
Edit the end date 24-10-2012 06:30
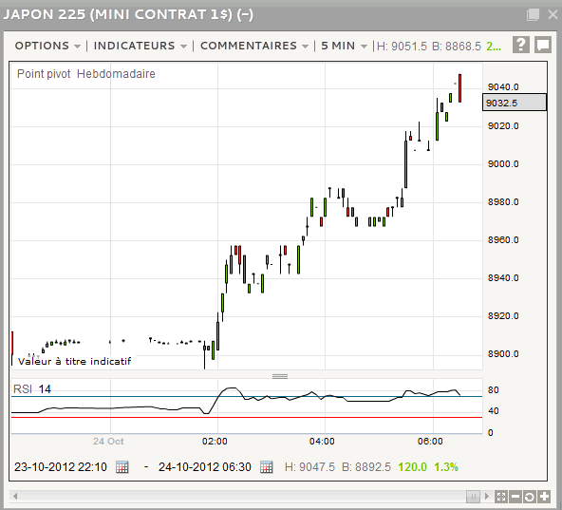tap(205, 467)
